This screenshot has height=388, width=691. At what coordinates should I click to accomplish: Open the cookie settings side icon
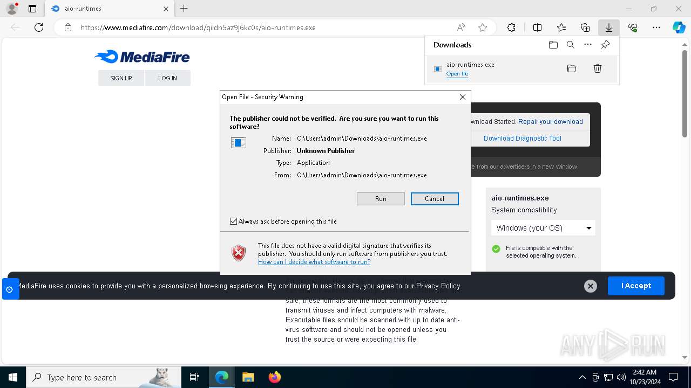click(x=9, y=289)
